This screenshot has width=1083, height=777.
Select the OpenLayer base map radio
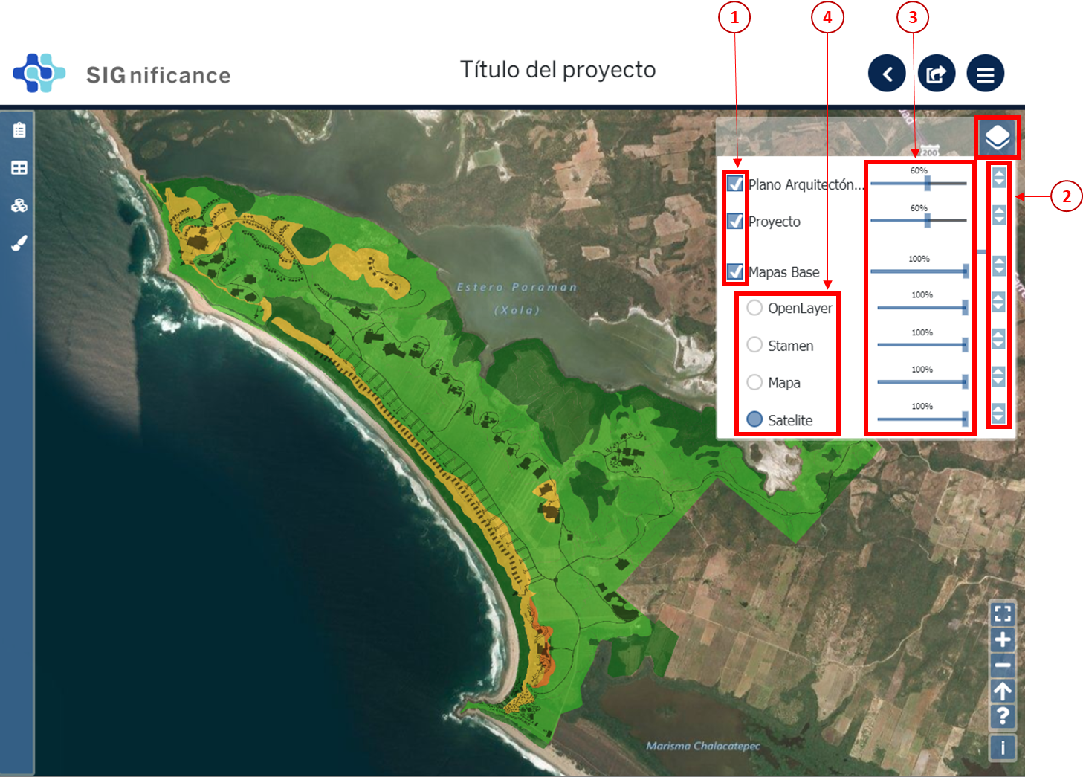coord(754,308)
